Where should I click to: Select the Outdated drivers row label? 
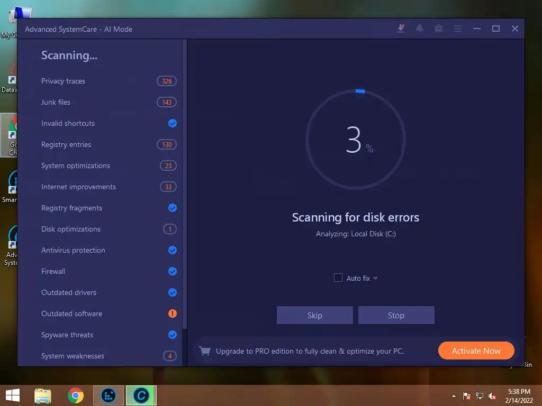(69, 292)
